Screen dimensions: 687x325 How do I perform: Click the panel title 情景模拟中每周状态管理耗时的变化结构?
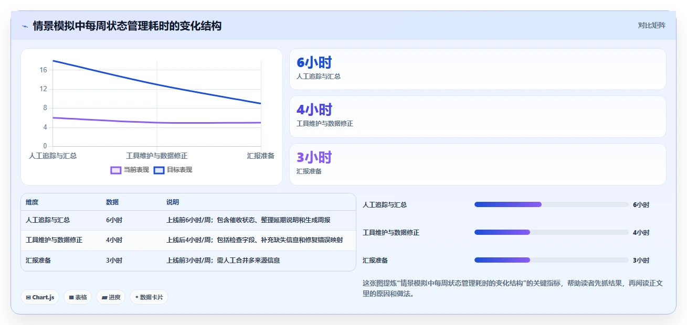coord(127,26)
